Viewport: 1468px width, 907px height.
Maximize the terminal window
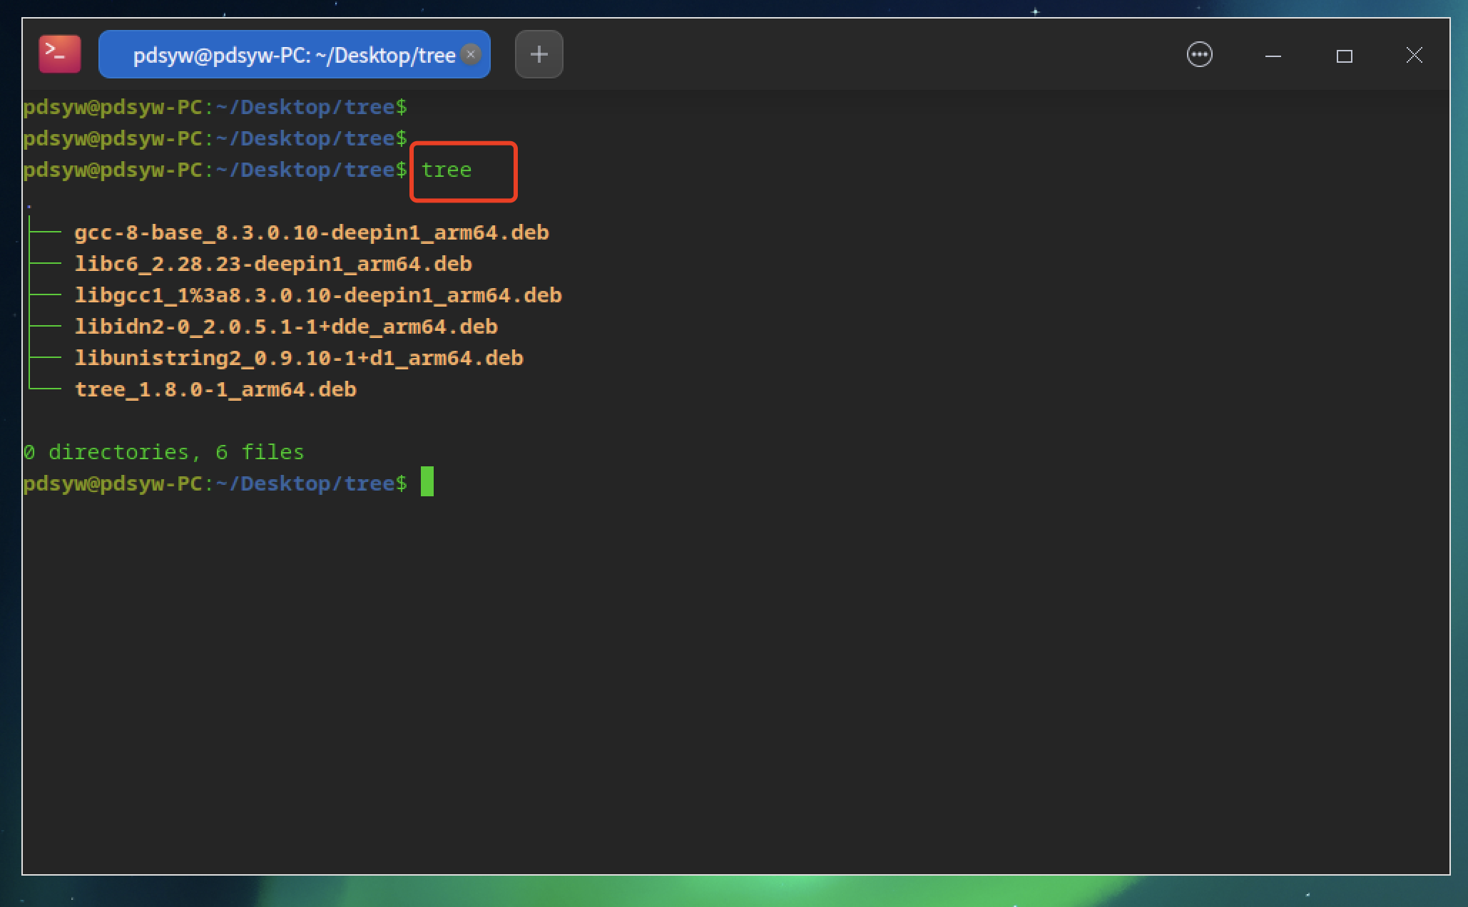point(1344,56)
